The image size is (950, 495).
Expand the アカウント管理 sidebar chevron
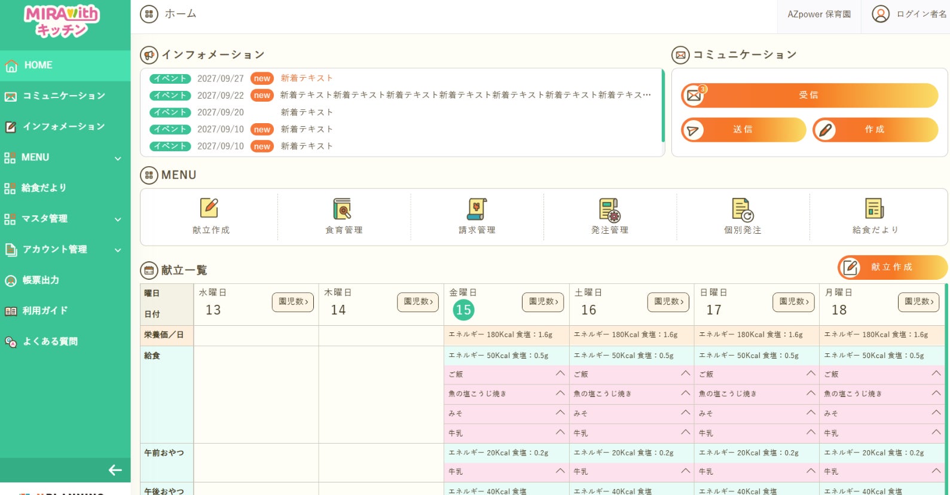(x=118, y=250)
